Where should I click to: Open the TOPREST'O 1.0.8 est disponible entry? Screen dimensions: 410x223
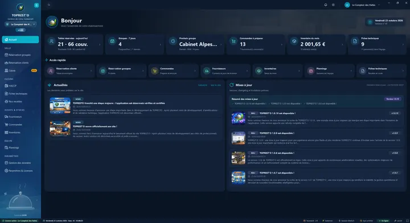(316, 158)
